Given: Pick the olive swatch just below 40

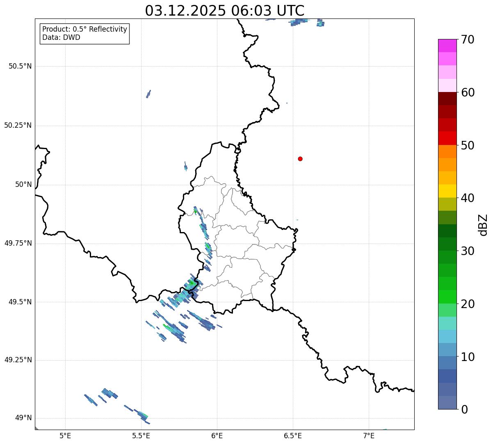Looking at the screenshot, I should click(447, 204).
